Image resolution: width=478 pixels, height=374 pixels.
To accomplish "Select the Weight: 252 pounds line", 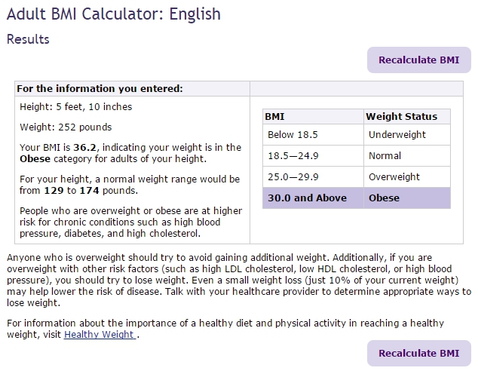I will click(x=66, y=127).
